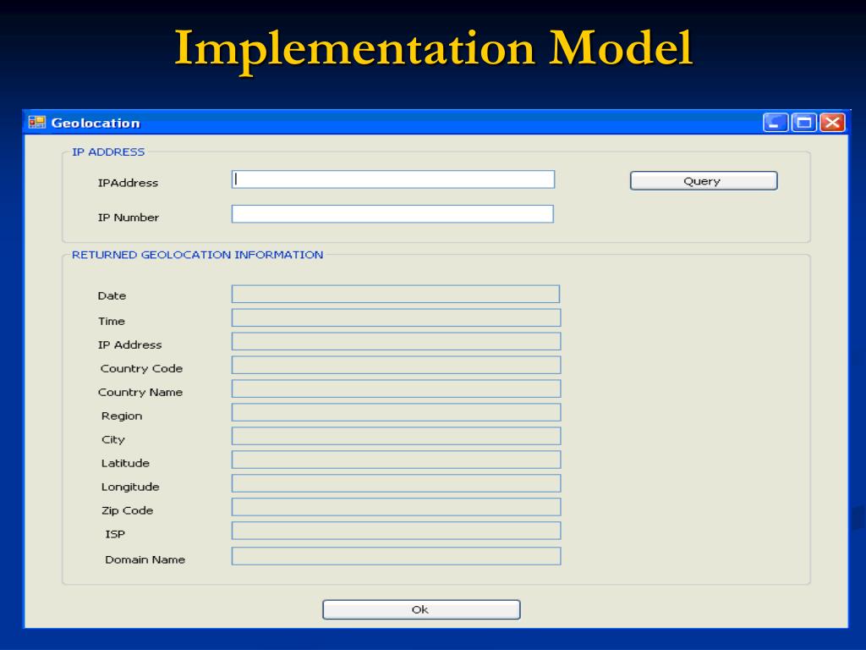Screen dimensions: 866x650
Task: Click the Domain Name label
Action: point(145,560)
